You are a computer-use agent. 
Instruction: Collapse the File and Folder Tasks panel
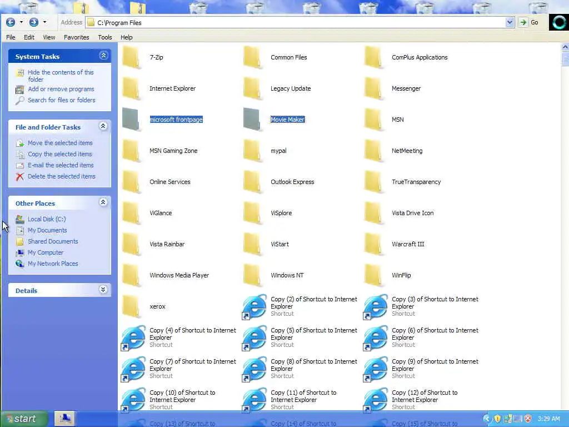coord(103,126)
